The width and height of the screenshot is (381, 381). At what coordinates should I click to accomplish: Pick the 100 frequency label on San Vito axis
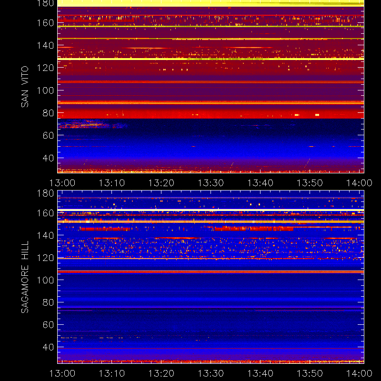[45, 90]
